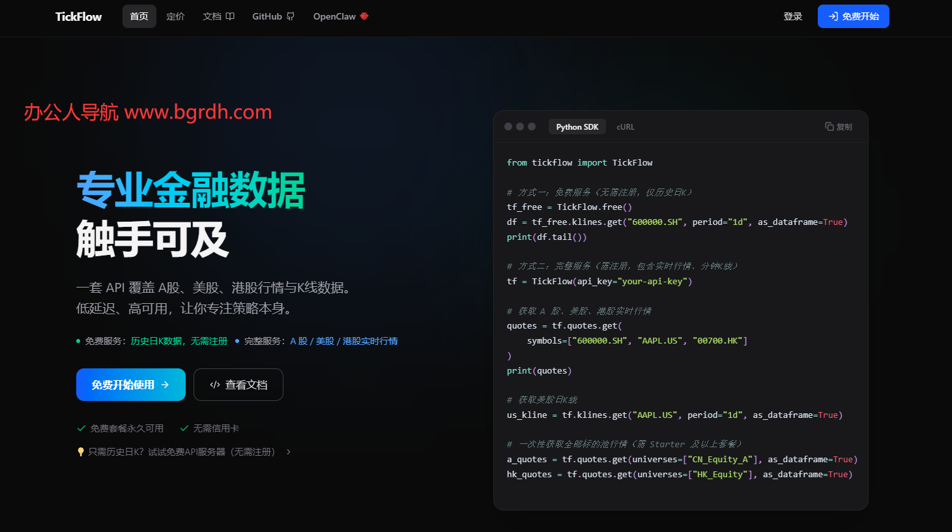952x532 pixels.
Task: Click the GitHub icon in the navbar
Action: (x=291, y=16)
